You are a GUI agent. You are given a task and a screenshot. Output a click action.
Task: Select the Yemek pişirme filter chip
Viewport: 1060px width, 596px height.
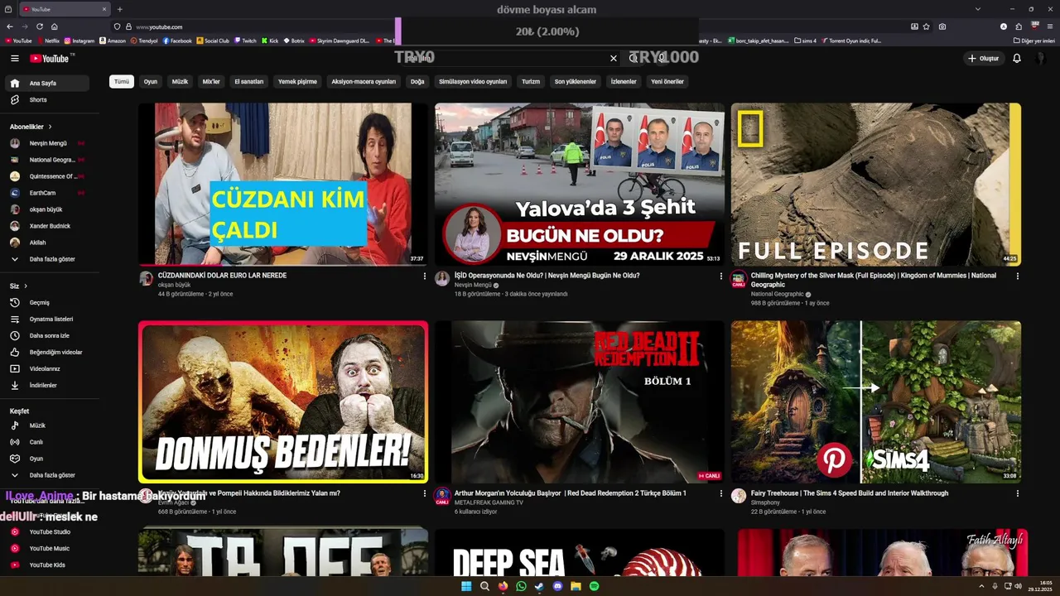point(297,82)
